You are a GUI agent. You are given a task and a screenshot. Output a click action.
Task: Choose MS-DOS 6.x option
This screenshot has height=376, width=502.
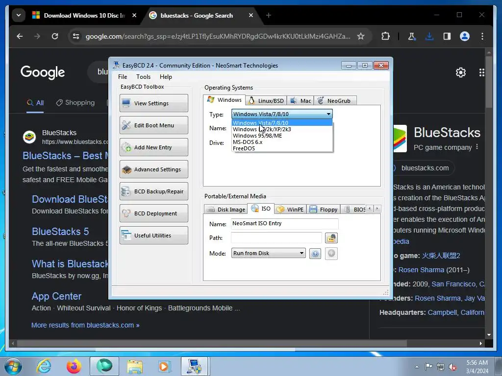pos(282,142)
